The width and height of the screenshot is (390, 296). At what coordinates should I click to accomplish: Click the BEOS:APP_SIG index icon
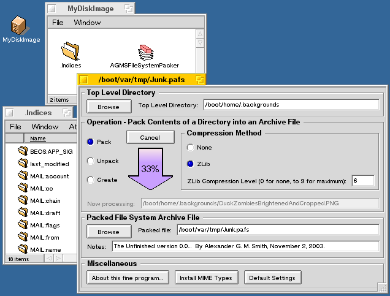pos(23,151)
